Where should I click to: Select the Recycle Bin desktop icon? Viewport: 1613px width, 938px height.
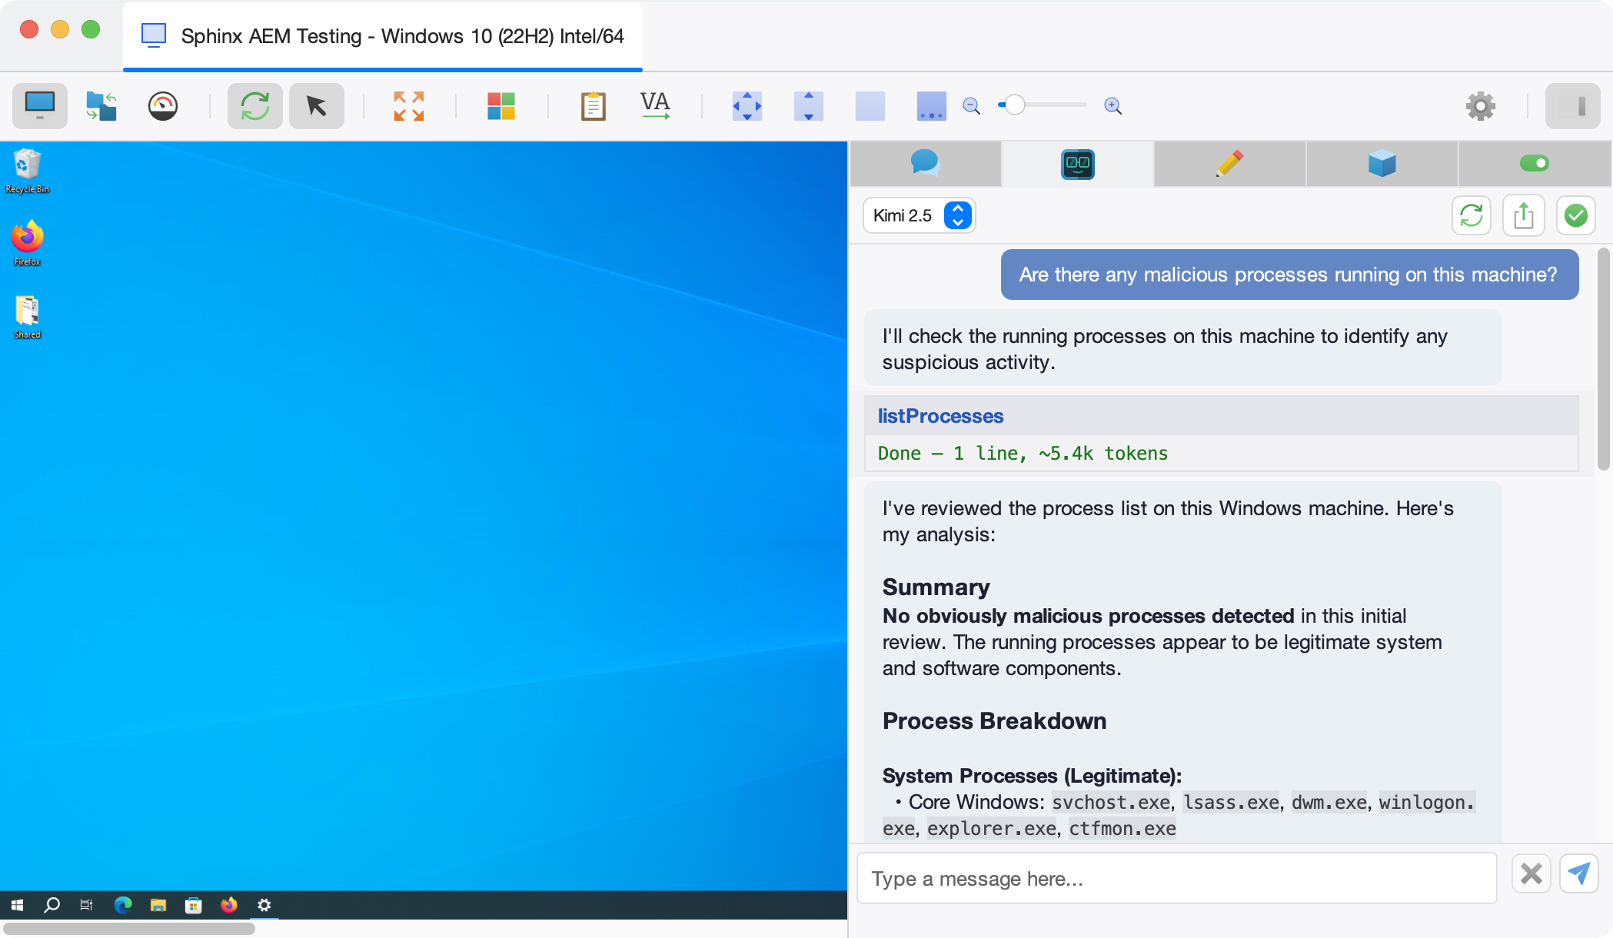(27, 171)
